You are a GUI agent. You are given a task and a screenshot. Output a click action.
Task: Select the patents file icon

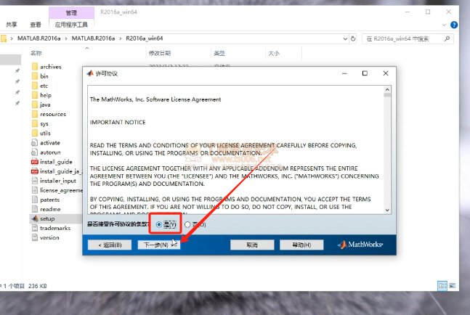point(35,200)
